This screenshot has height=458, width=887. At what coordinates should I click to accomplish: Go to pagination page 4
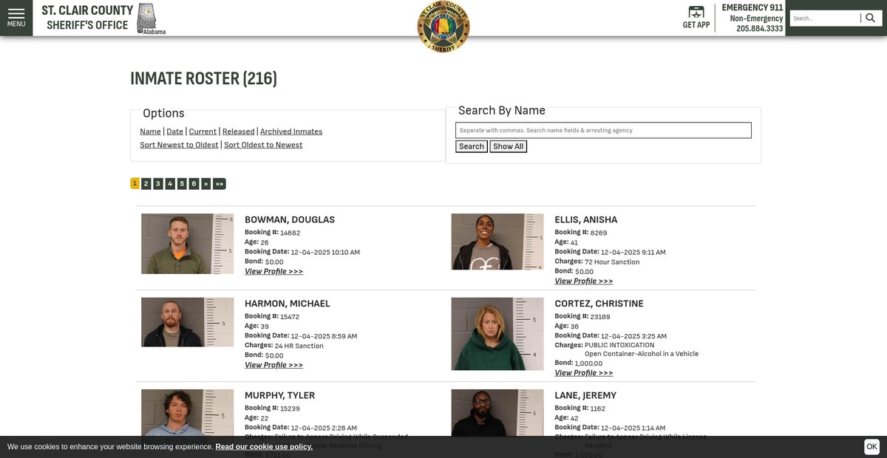coord(170,183)
